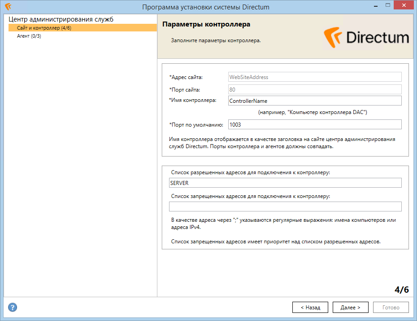The width and height of the screenshot is (417, 321).
Task: Close the Directum setup window
Action: coord(404,5)
